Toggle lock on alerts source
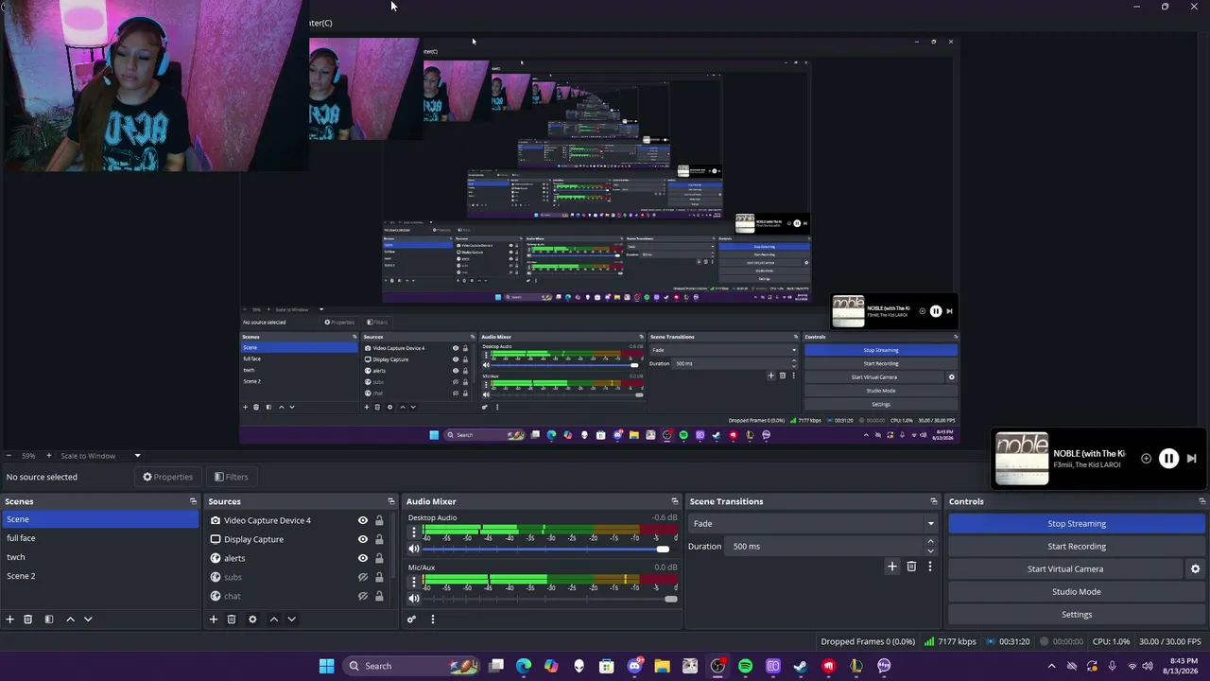 pyautogui.click(x=379, y=558)
